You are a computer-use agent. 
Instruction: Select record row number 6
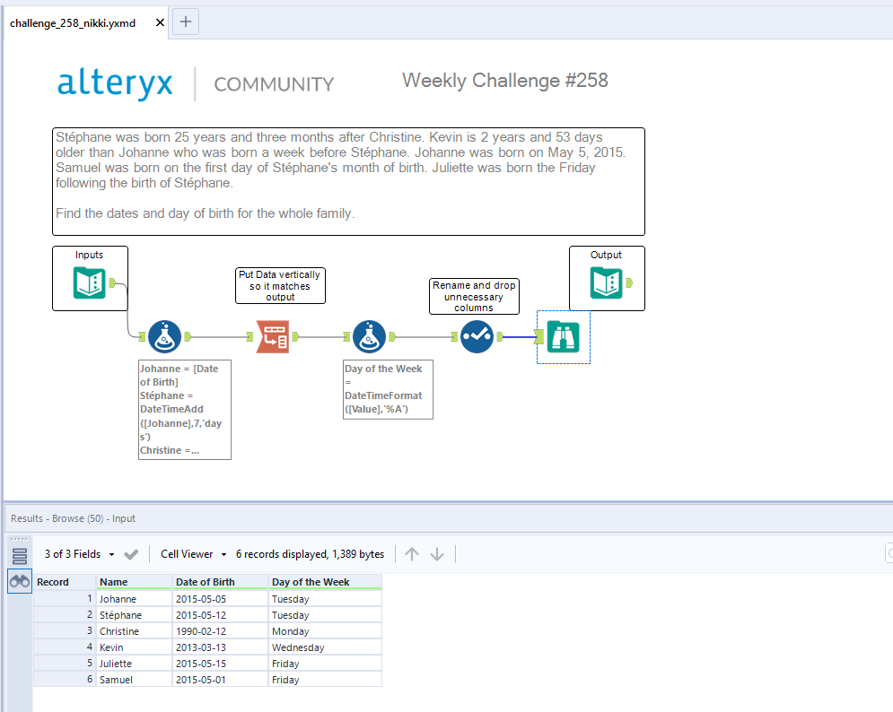pos(65,680)
